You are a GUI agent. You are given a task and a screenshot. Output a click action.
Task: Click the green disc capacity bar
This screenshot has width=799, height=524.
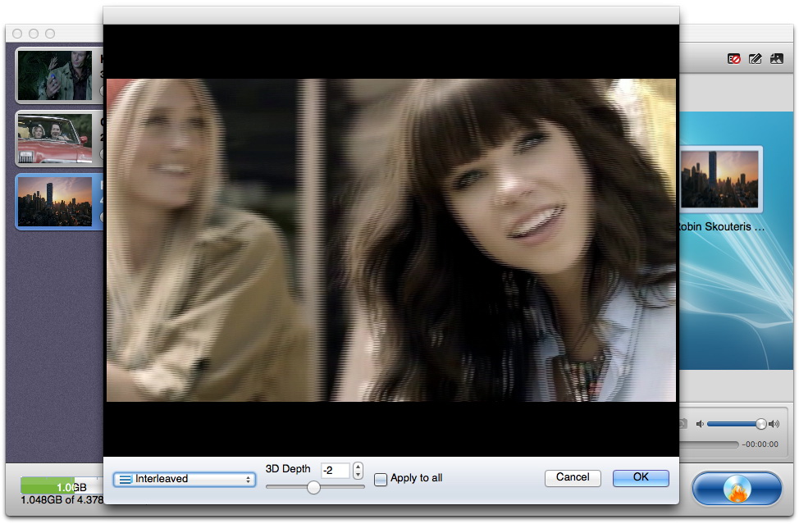point(48,485)
